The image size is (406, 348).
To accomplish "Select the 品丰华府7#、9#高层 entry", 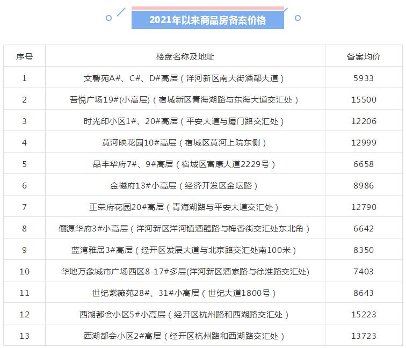I will click(184, 164).
